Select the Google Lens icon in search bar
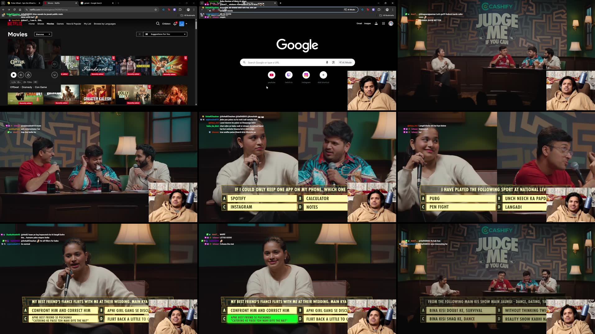Image resolution: width=595 pixels, height=334 pixels. 333,62
